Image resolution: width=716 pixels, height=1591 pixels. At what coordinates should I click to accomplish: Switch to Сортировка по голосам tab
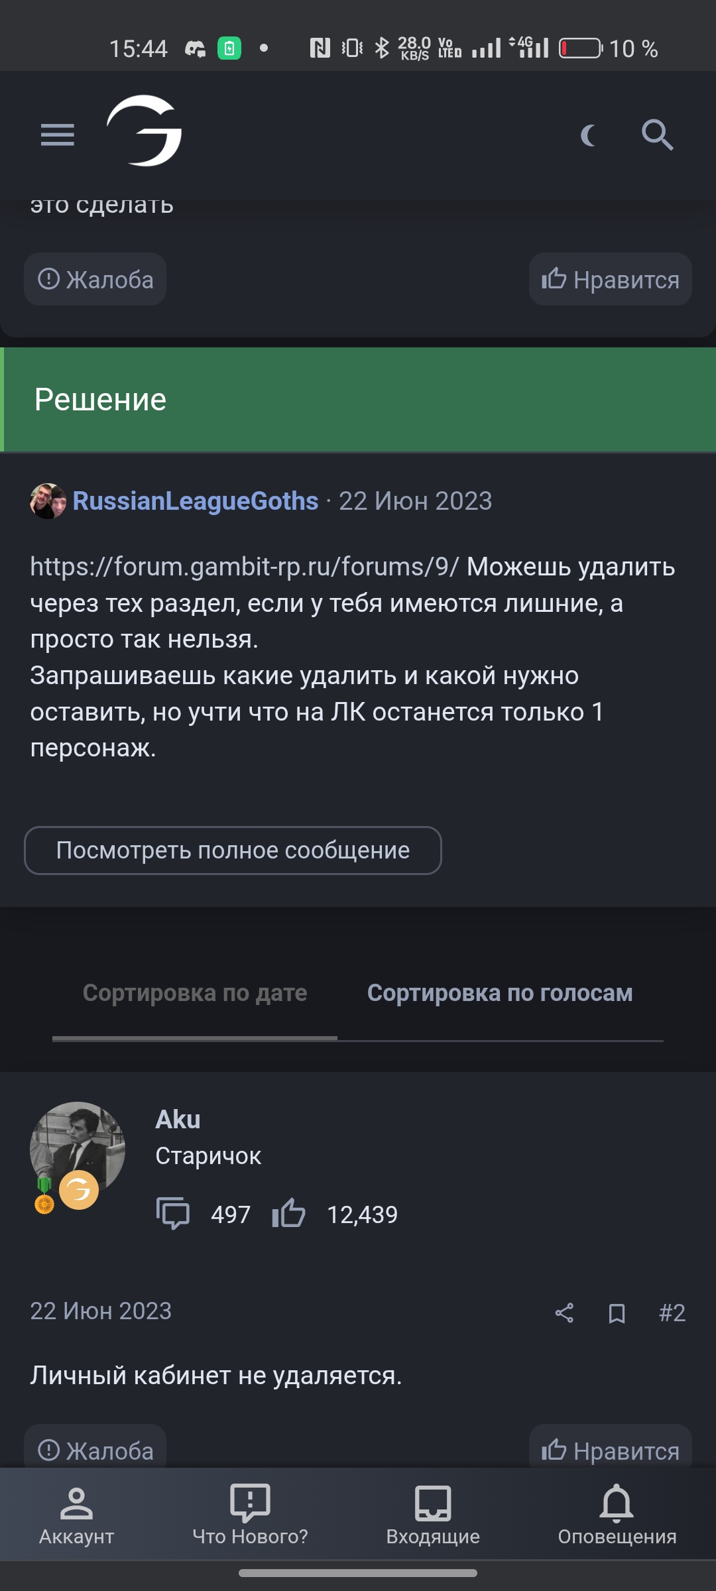click(500, 993)
